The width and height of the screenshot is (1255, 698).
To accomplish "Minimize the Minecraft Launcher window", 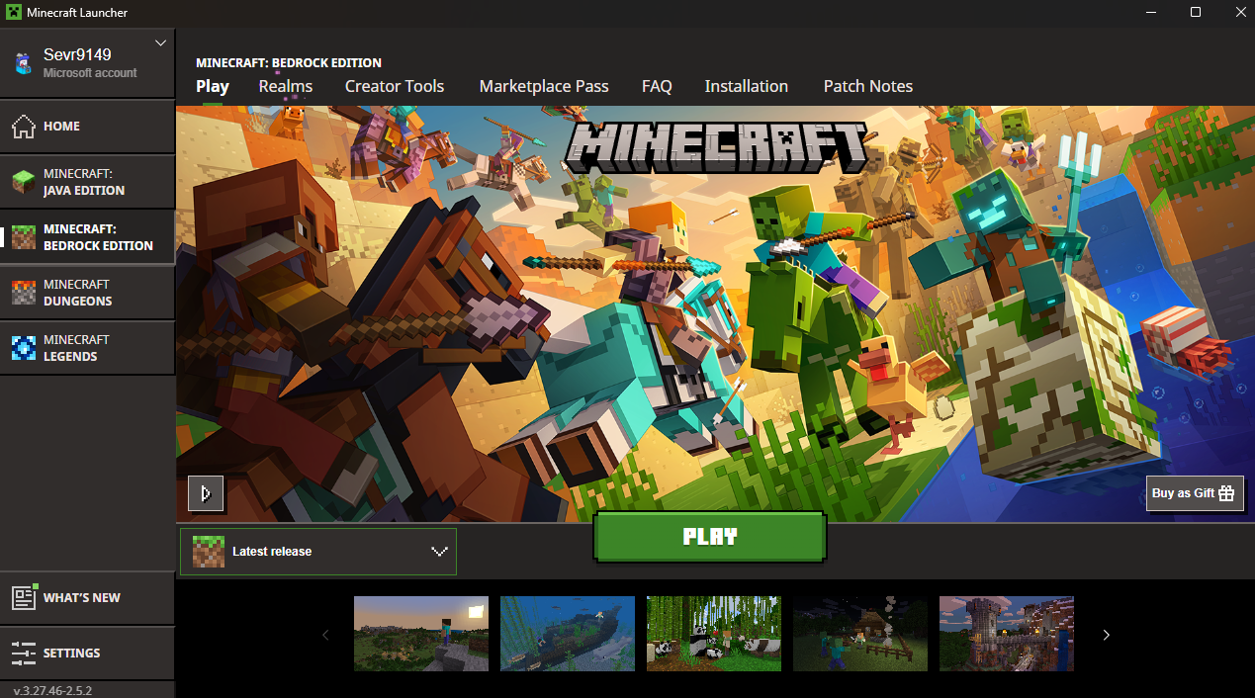I will (x=1150, y=12).
